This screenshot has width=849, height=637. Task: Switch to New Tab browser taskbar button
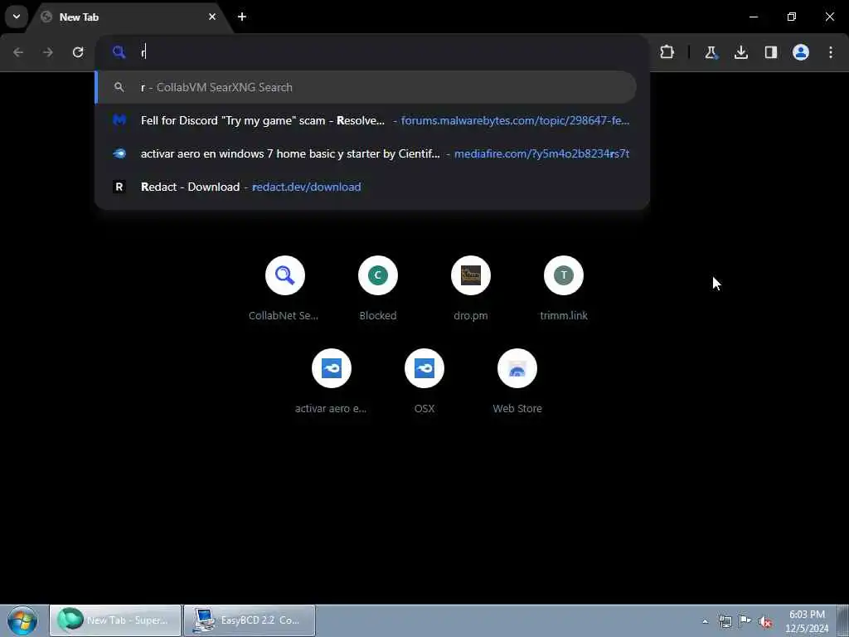point(115,620)
